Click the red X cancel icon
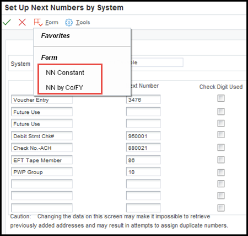This screenshot has height=236, width=248. click(22, 22)
